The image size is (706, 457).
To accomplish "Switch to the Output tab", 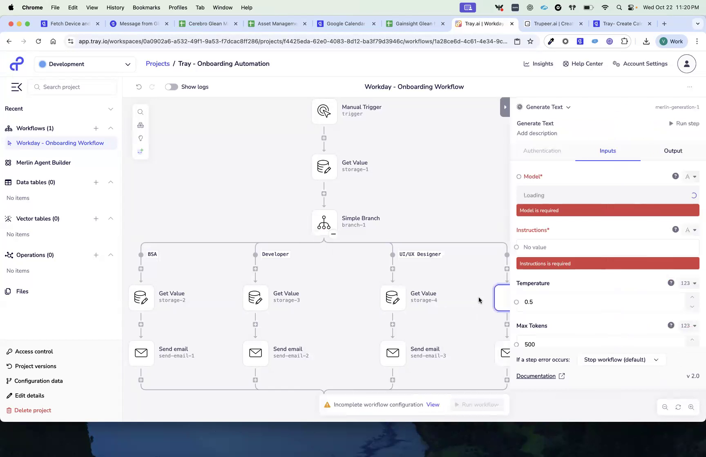I will click(673, 150).
